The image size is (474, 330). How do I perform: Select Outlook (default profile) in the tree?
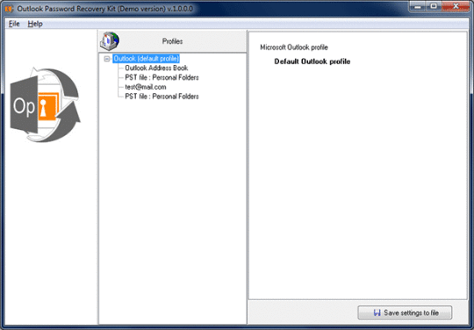(x=147, y=59)
